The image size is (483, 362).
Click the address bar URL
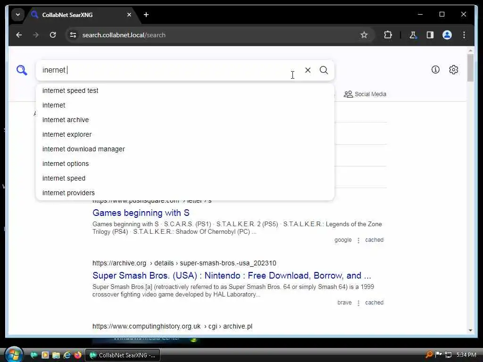(124, 35)
